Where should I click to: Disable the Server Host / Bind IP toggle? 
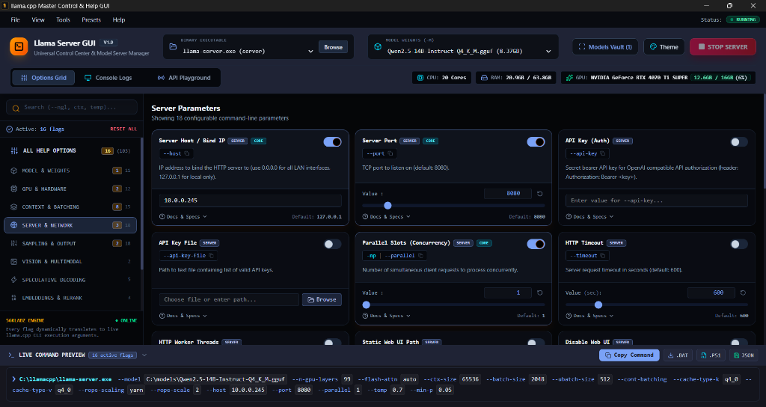pos(333,141)
